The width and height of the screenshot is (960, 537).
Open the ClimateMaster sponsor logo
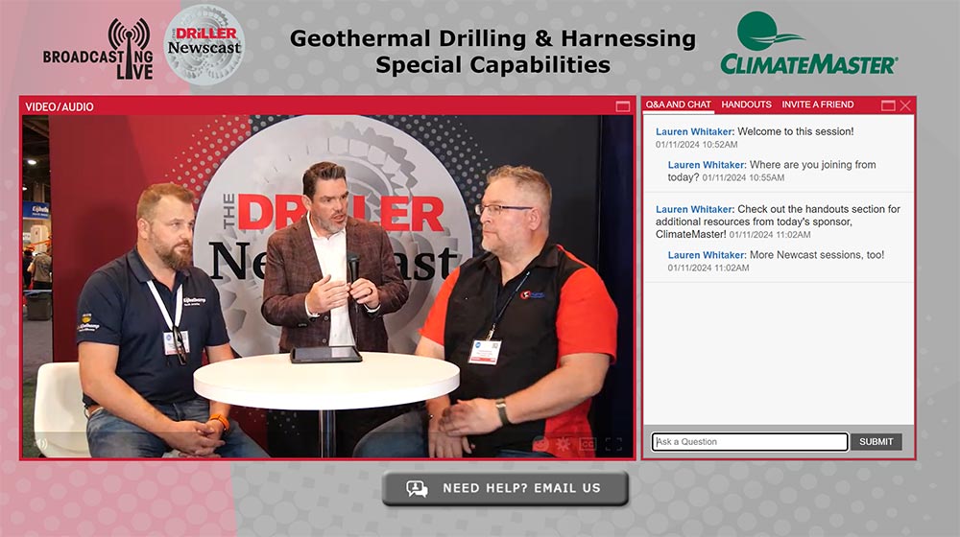click(808, 44)
